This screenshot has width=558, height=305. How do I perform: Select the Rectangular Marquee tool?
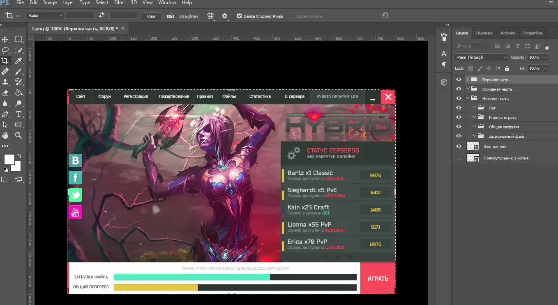pos(18,39)
